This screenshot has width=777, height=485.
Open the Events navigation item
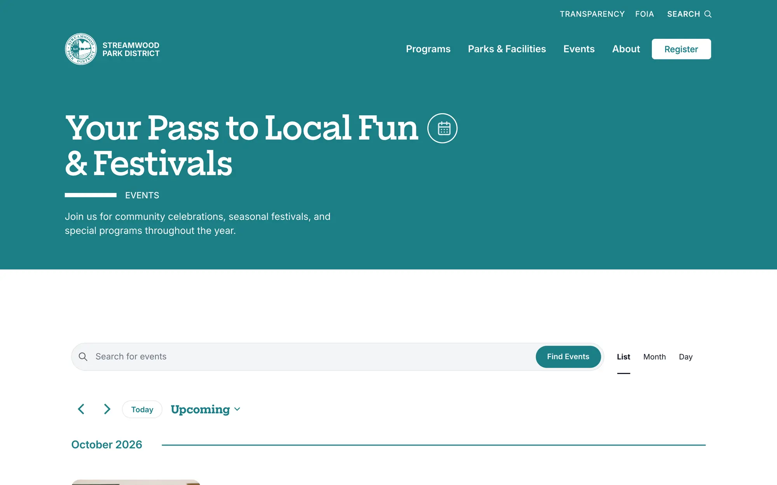click(x=579, y=49)
